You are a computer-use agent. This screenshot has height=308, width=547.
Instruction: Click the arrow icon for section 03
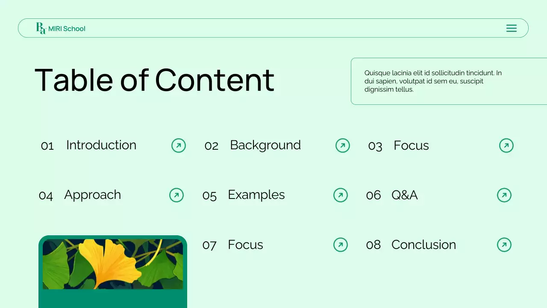[506, 145]
